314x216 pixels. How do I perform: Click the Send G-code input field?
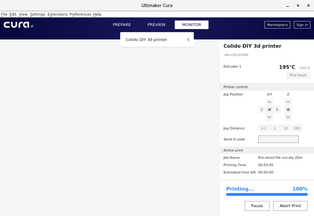tap(278, 139)
